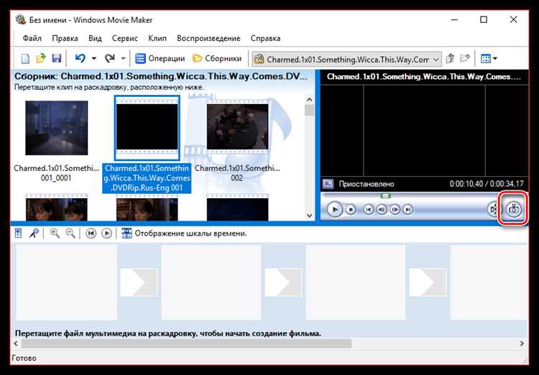Open the Воспроизведение menu
The image size is (539, 375).
[x=208, y=39]
